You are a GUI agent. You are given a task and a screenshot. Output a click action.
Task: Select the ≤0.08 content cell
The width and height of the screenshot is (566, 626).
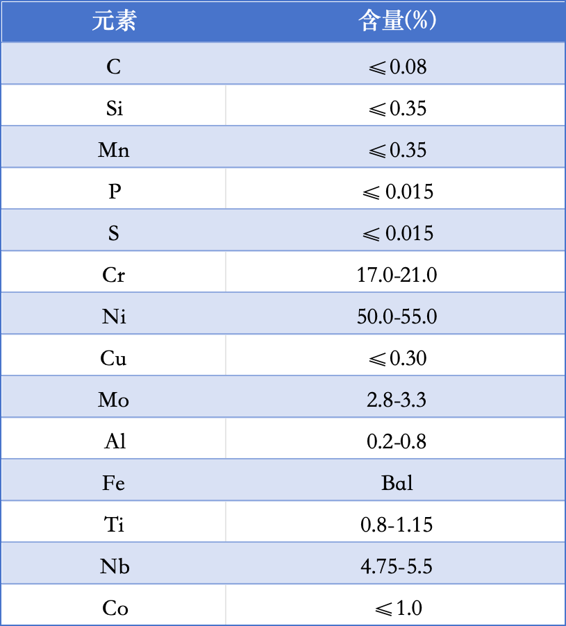click(x=397, y=67)
